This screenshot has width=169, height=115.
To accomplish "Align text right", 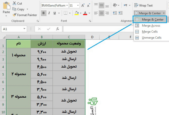I will tap(107, 13).
